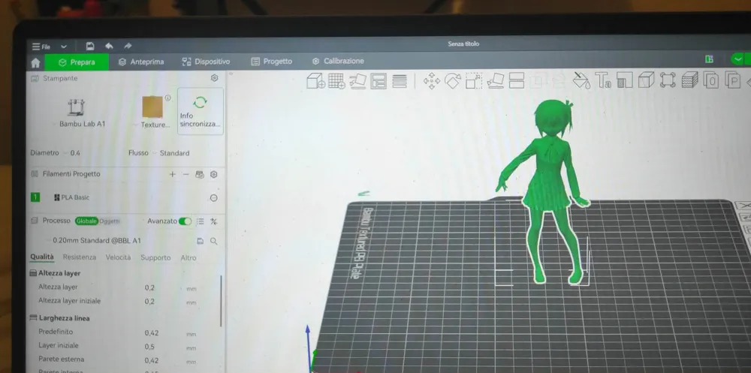Click the layout icon at top right
The image size is (751, 373).
pyautogui.click(x=710, y=59)
